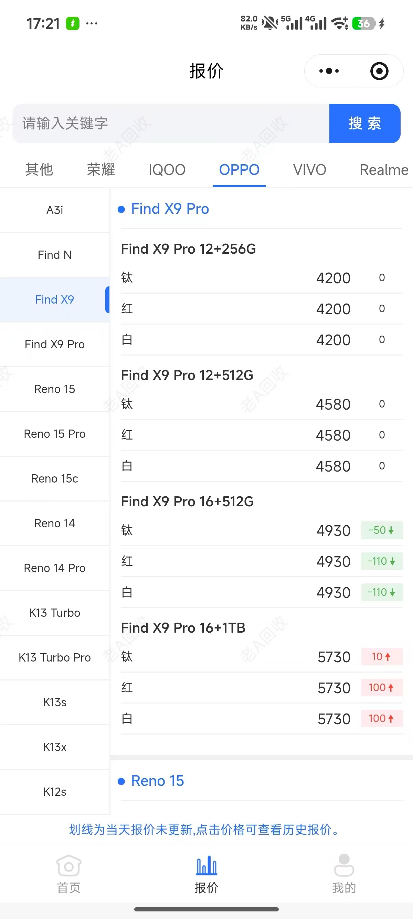
Task: Select Find X9 Pro in sidebar
Action: pos(55,344)
